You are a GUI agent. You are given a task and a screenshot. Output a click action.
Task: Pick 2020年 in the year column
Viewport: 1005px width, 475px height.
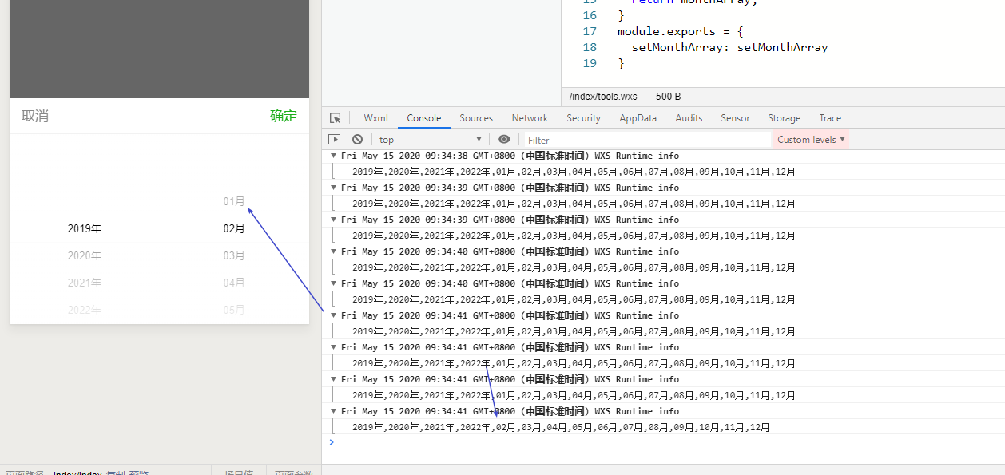[x=85, y=255]
